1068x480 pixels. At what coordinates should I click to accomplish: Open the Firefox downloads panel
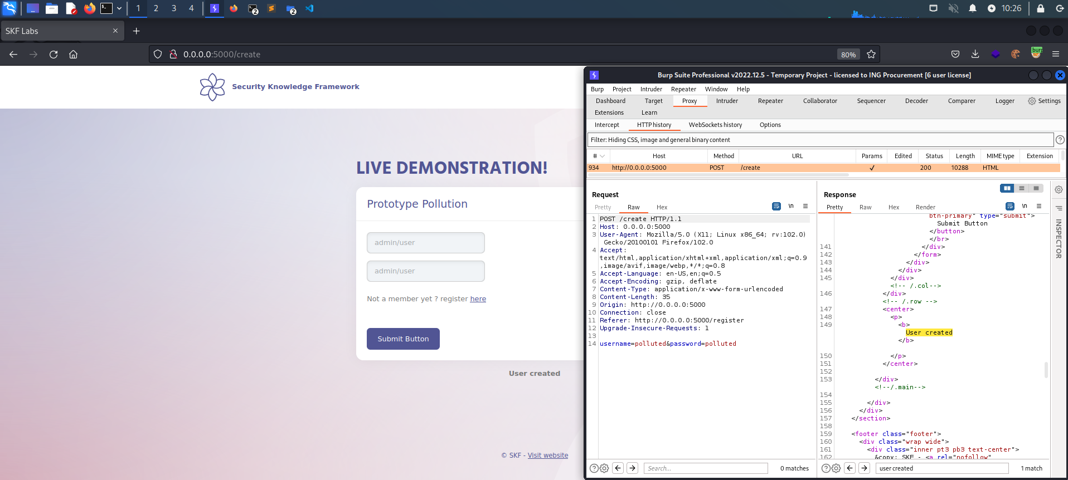point(975,54)
